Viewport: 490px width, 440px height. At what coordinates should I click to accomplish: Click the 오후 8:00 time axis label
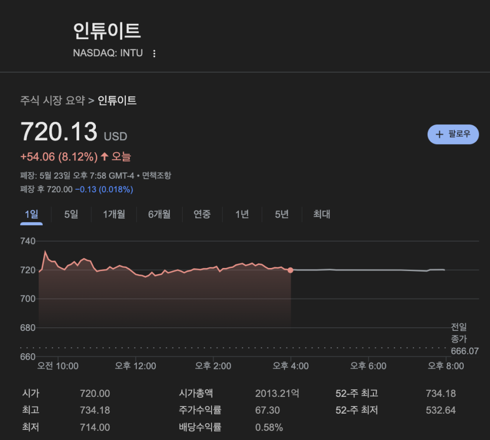pyautogui.click(x=446, y=366)
